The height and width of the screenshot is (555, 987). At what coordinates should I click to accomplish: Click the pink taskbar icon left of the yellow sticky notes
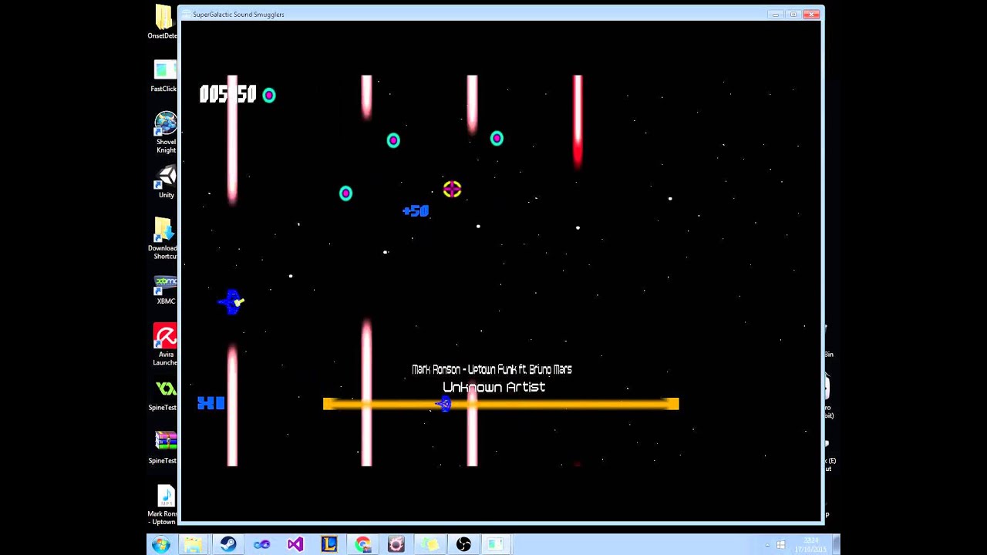[x=396, y=545]
